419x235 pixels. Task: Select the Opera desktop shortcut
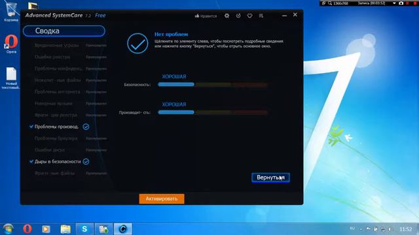pos(11,44)
